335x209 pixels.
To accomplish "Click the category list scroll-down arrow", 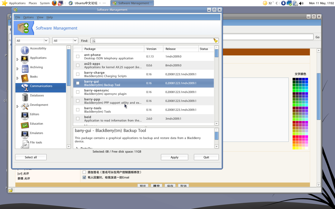I will (69, 147).
